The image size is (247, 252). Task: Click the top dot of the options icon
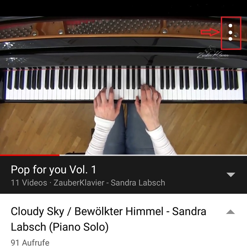pyautogui.click(x=230, y=26)
